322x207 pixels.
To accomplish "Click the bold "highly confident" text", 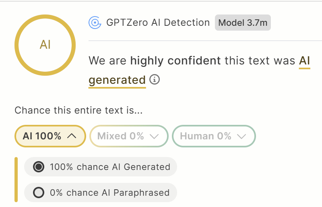I will coord(175,61).
